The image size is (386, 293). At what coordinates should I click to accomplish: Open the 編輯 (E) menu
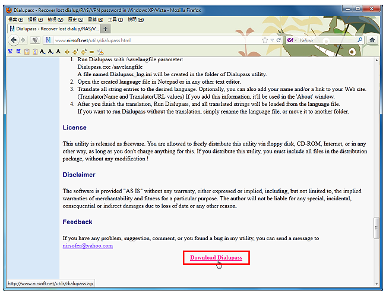pos(36,20)
